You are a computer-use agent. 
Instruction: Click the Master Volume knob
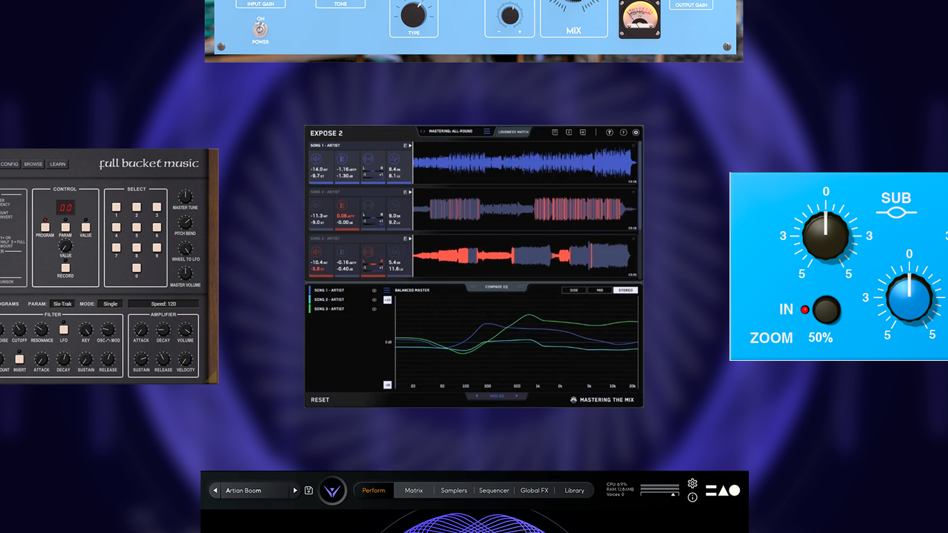pyautogui.click(x=185, y=273)
